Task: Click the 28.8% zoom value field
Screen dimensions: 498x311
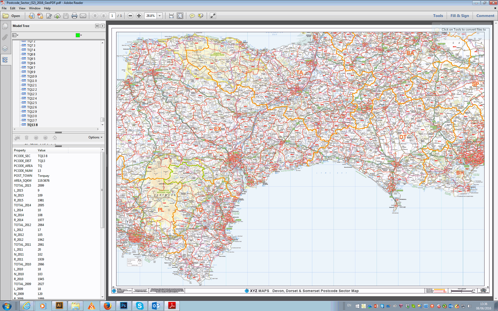Action: (x=150, y=16)
